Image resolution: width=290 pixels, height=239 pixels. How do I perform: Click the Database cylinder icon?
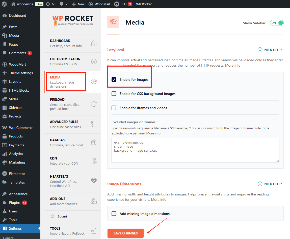tap(94, 143)
